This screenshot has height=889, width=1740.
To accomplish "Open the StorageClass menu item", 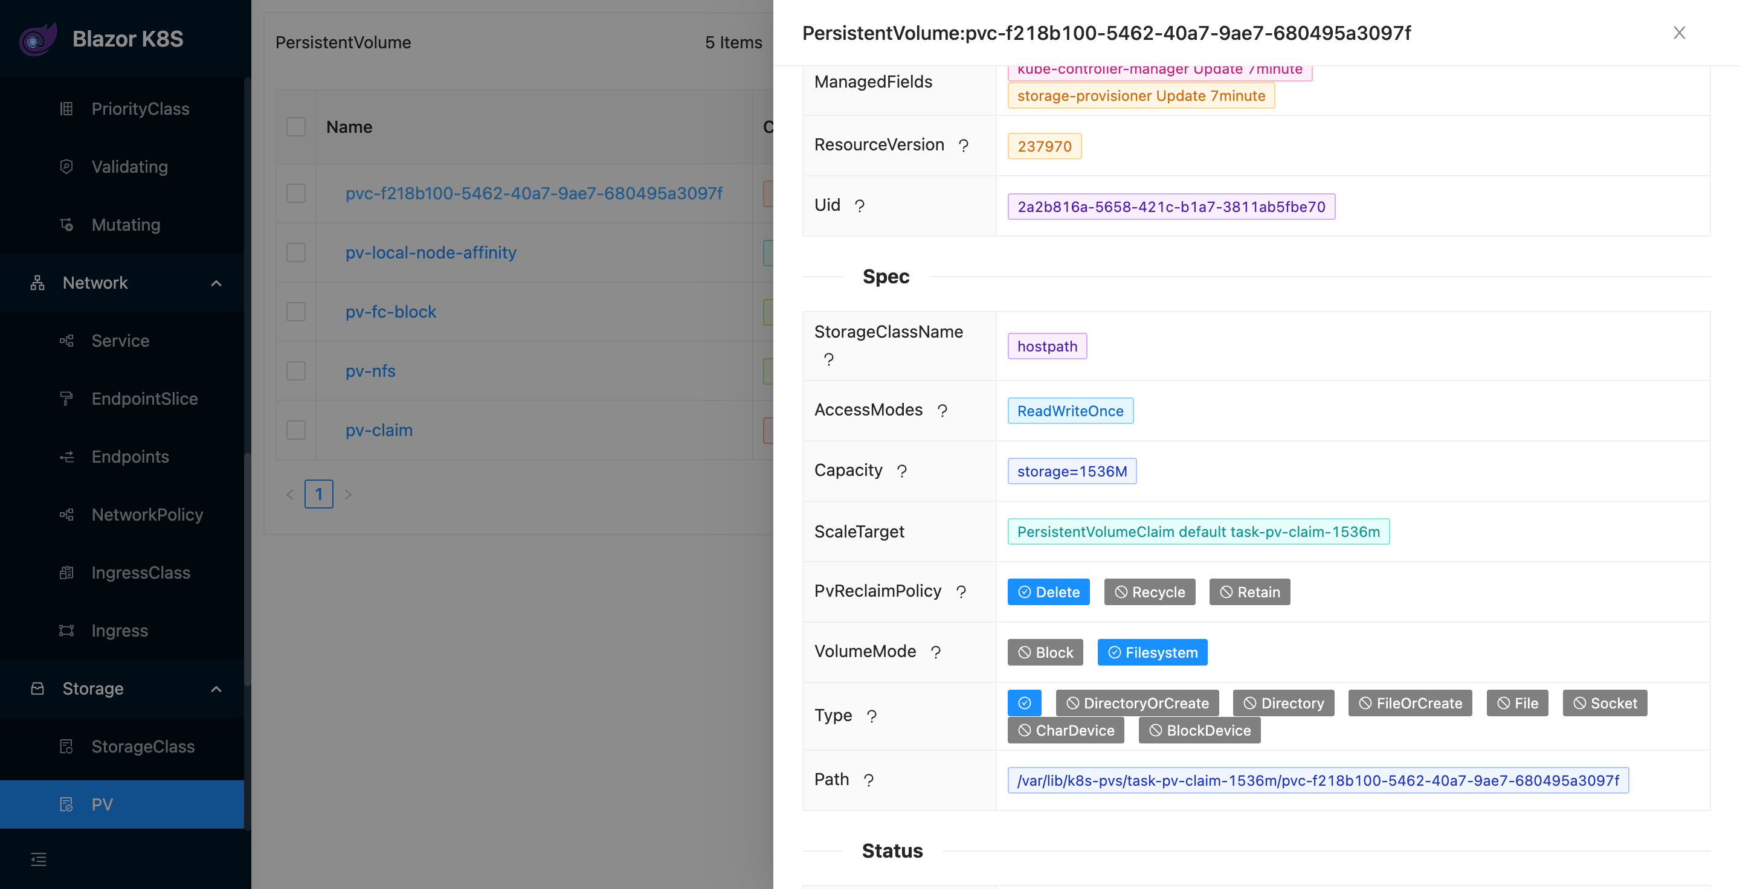I will (143, 746).
